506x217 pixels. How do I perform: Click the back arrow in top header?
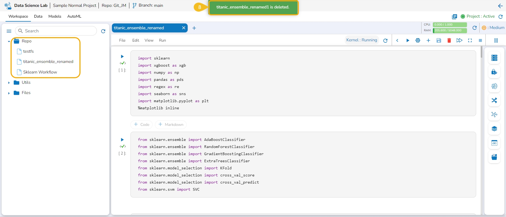pos(500,6)
